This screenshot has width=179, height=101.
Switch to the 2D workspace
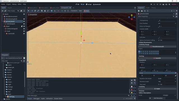(77, 4)
